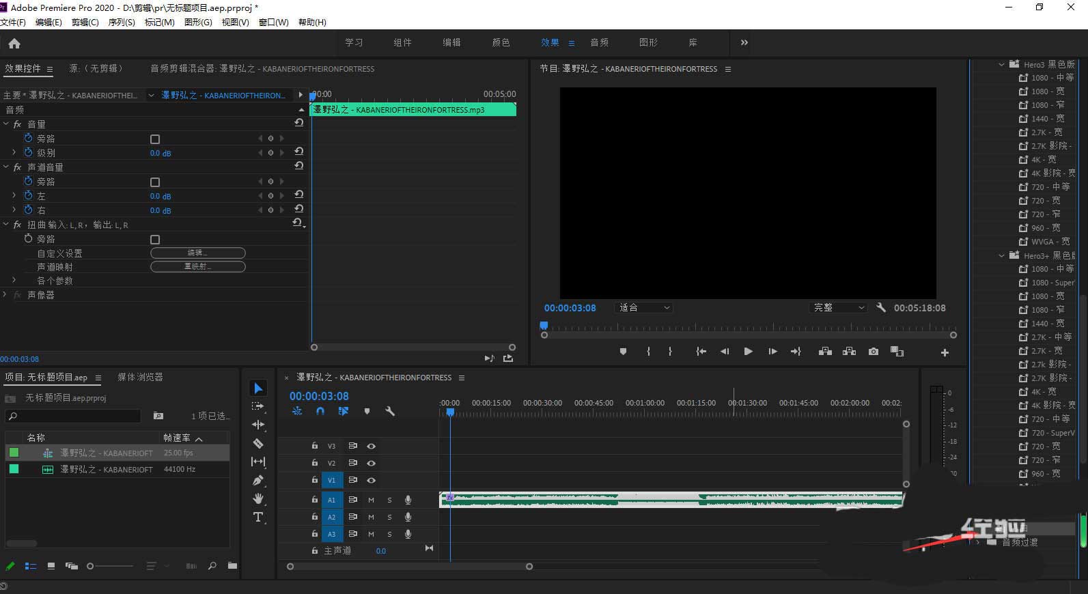Viewport: 1088px width, 594px height.
Task: Select the Hand tool
Action: click(x=258, y=498)
